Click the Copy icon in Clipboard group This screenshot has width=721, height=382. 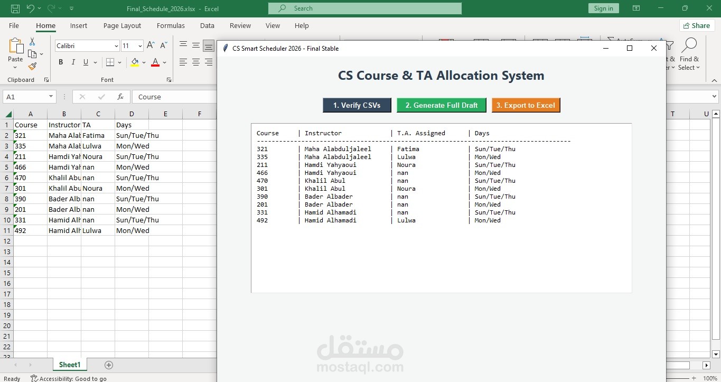point(33,53)
